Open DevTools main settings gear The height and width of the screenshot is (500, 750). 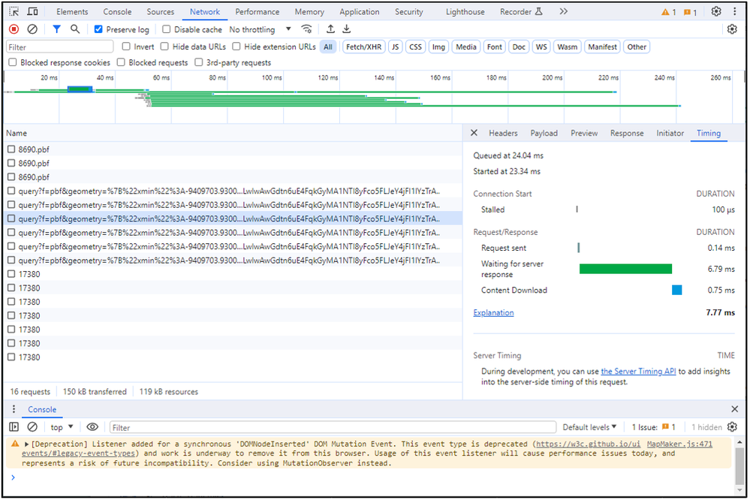point(716,11)
